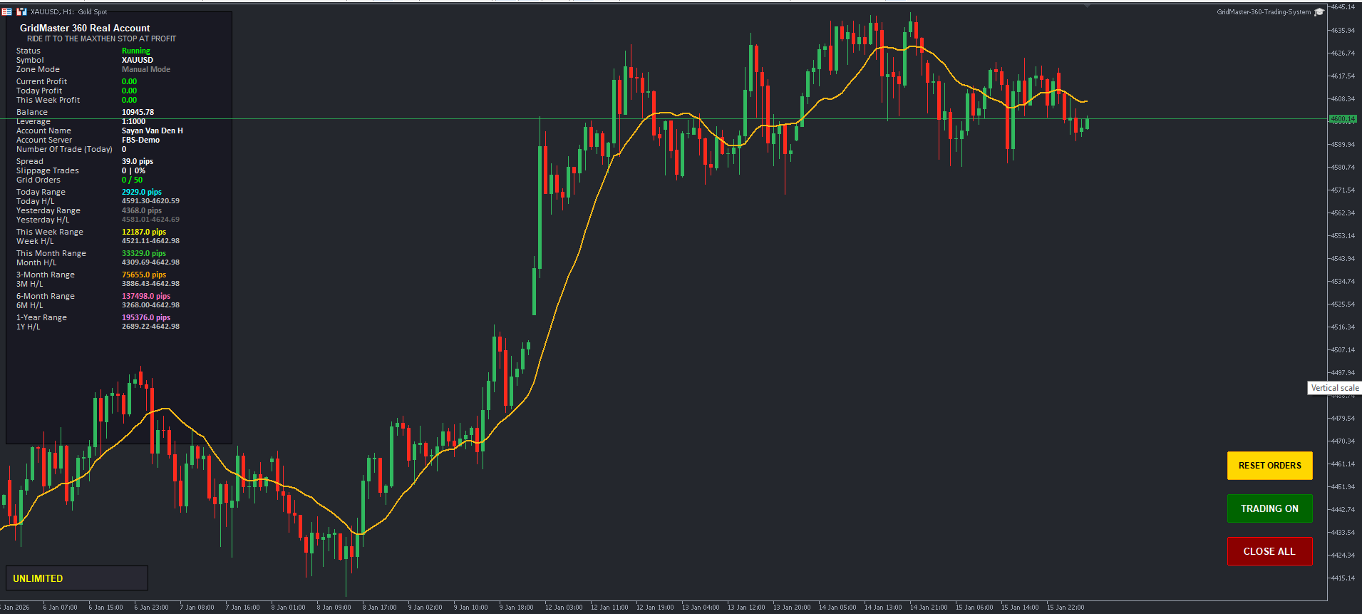Click the This Week Profit 0.00 value

coord(129,100)
